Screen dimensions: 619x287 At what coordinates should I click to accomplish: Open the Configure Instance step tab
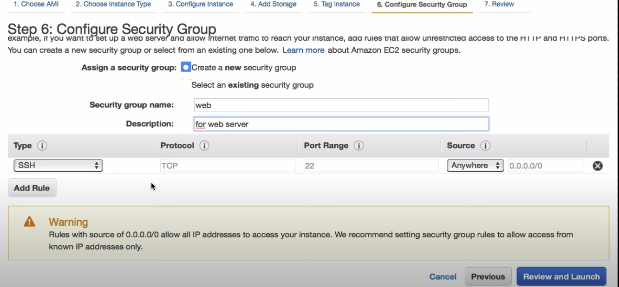coord(201,4)
